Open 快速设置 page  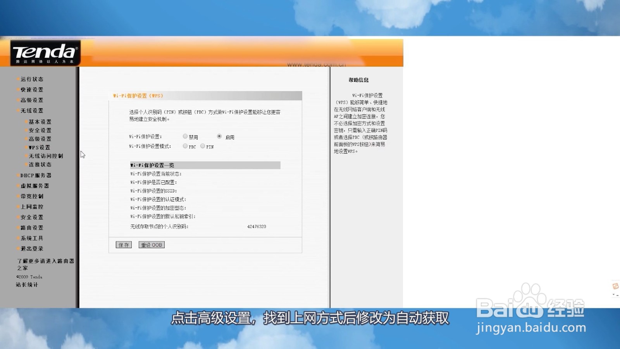pos(33,90)
